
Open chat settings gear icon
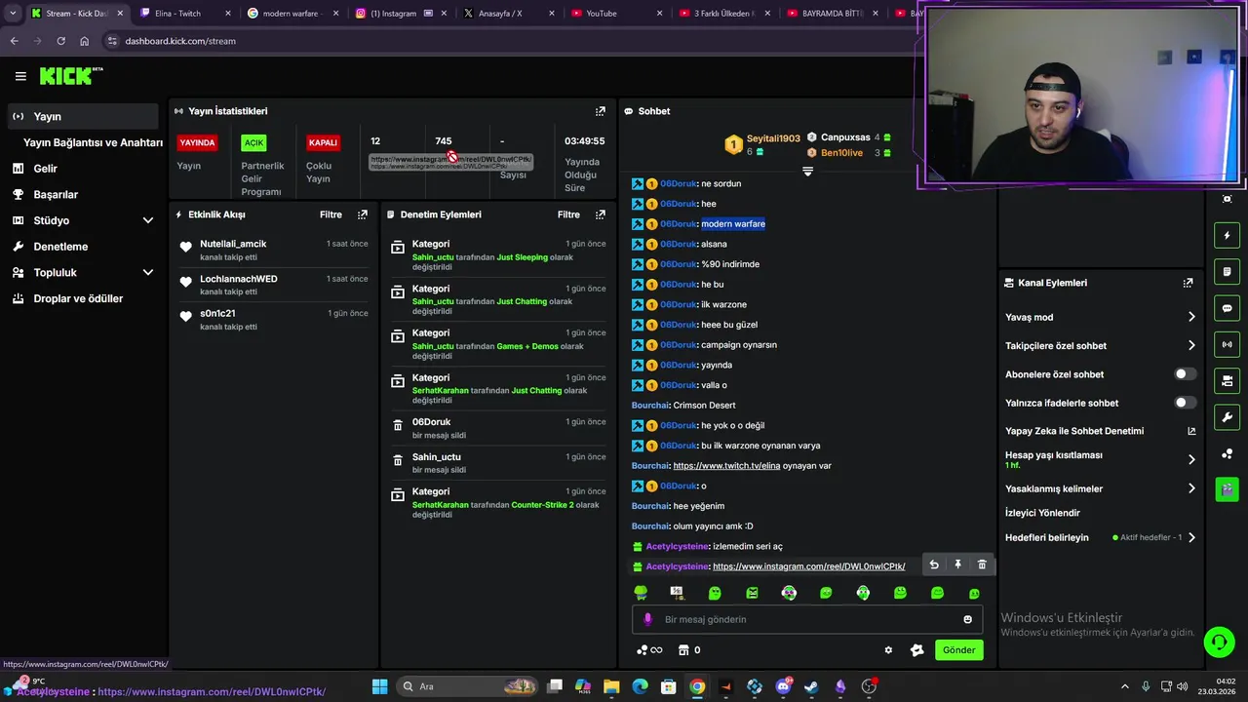888,650
